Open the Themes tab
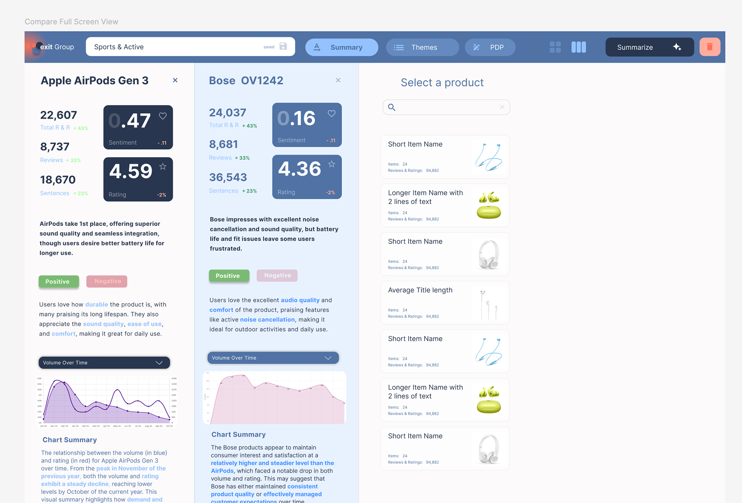742x503 pixels. click(422, 47)
